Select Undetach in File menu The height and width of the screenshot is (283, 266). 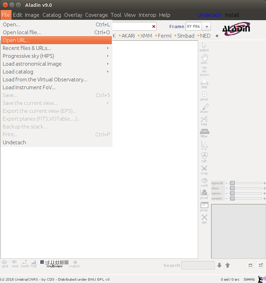56,143
